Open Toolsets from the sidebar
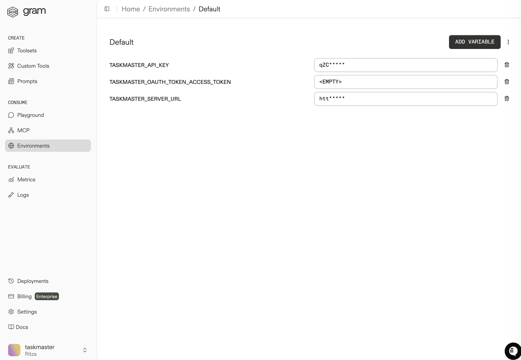 [27, 50]
